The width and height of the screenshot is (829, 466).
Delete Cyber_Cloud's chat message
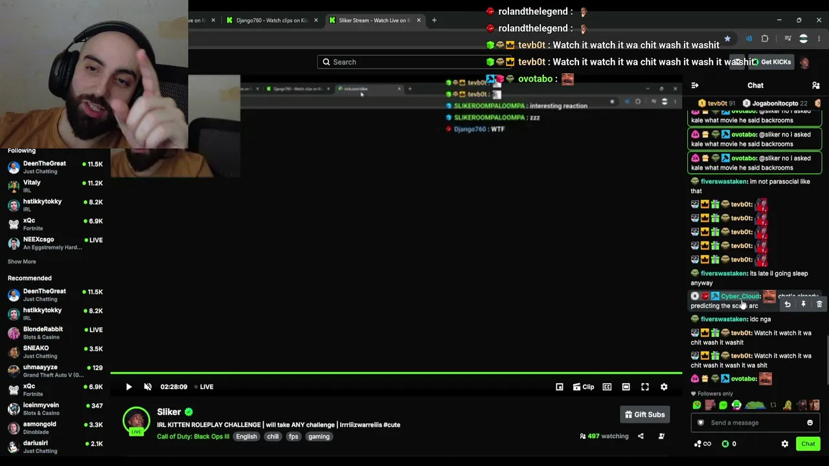(x=819, y=304)
